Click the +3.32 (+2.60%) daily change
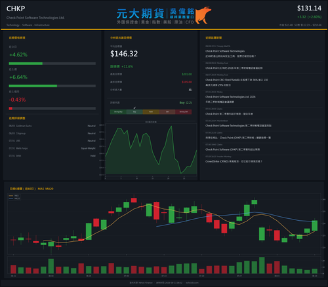328x287 pixels. 309,17
